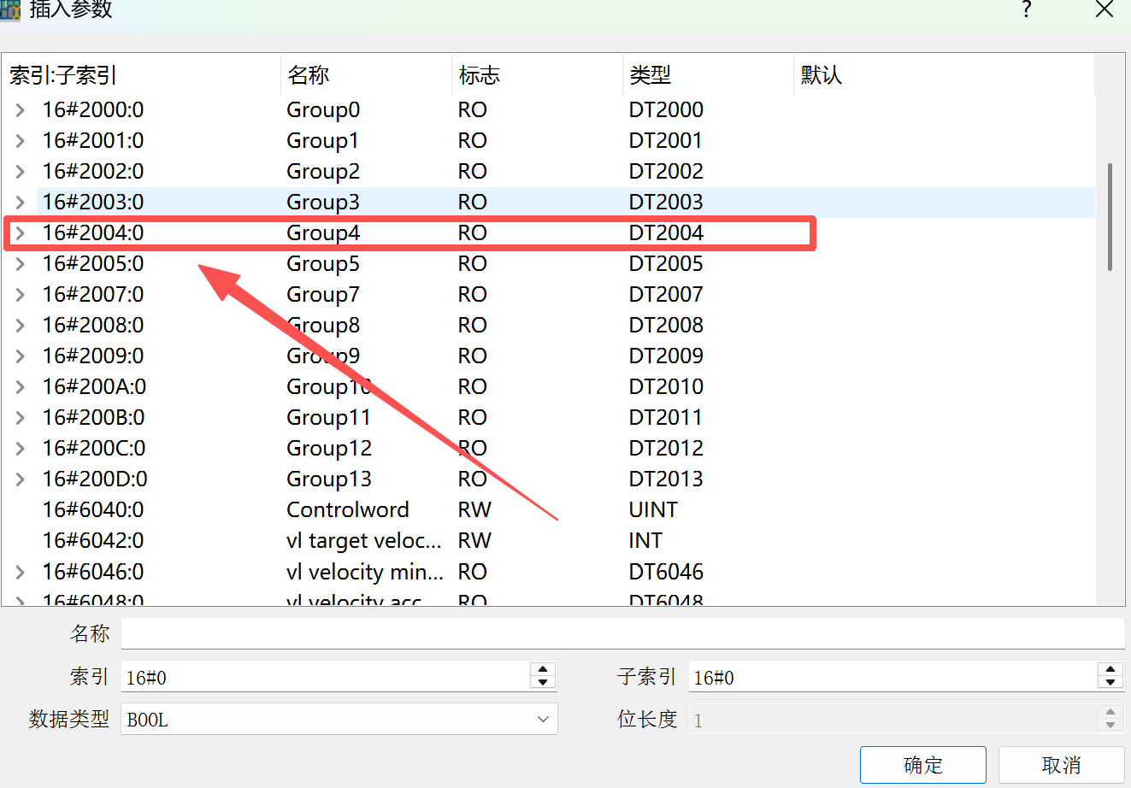1131x788 pixels.
Task: Expand the 16#200A:0 Group10 row
Action: tap(20, 387)
